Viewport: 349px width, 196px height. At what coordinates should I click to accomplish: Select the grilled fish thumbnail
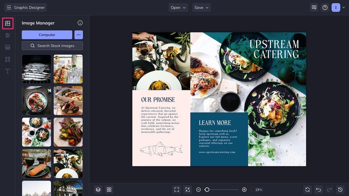point(37,69)
